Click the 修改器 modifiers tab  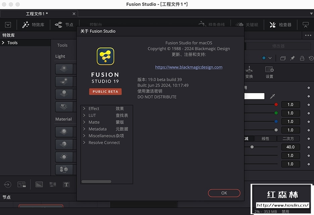tap(278, 46)
